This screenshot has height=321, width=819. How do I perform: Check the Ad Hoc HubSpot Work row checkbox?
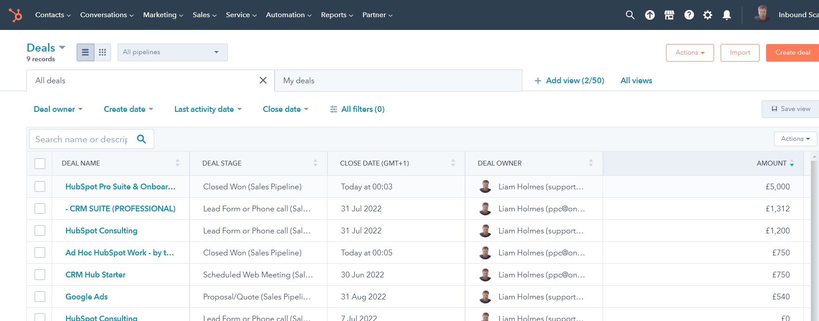tap(40, 253)
